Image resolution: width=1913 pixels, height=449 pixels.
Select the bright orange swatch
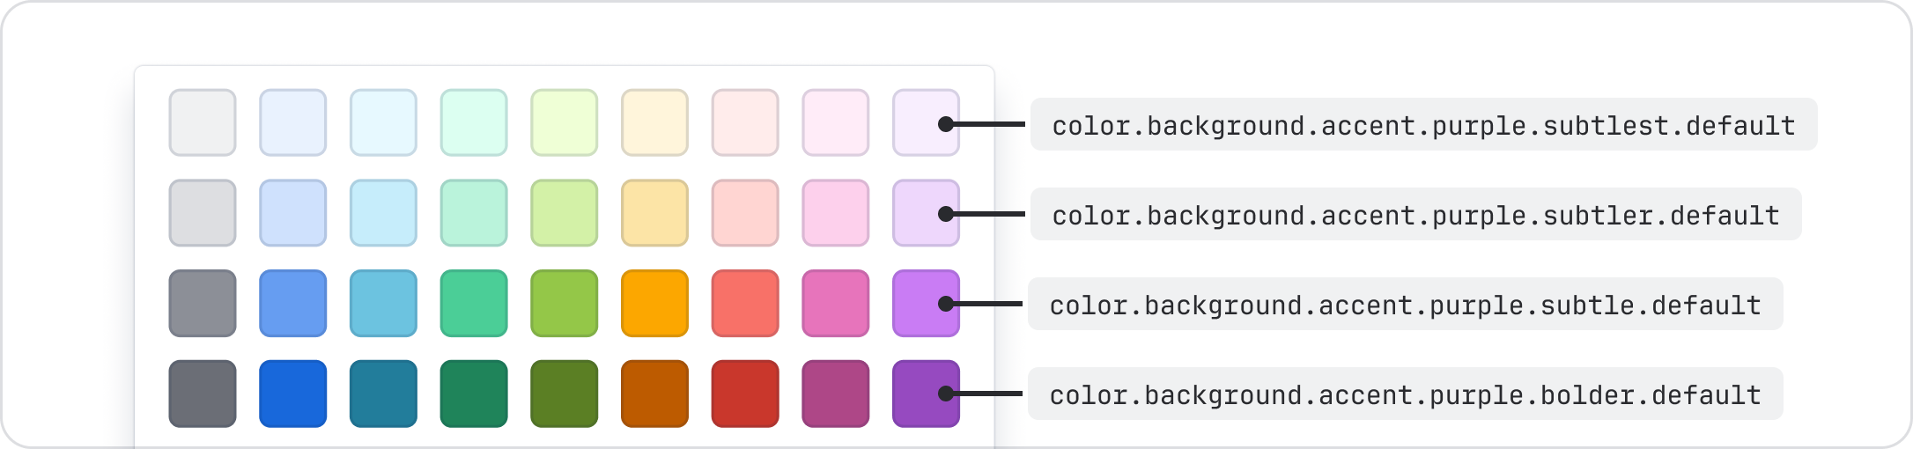654,303
